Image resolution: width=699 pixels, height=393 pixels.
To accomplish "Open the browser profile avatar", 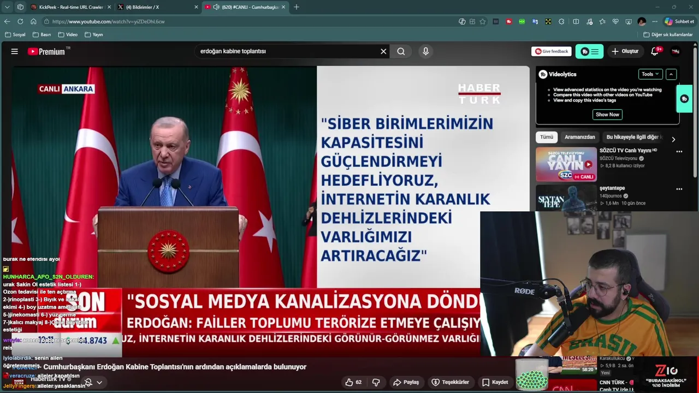I will click(642, 21).
